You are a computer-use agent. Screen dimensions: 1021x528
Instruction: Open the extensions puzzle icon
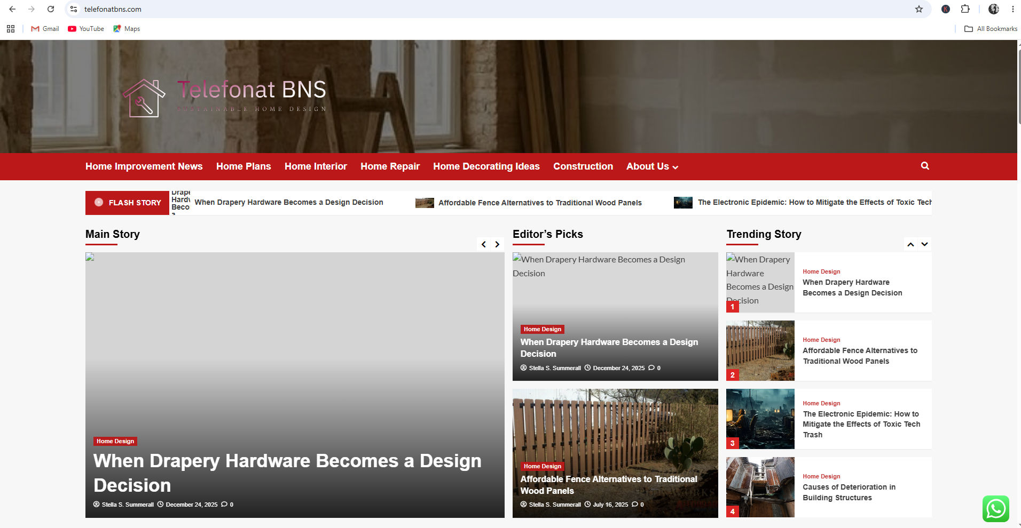click(x=965, y=9)
